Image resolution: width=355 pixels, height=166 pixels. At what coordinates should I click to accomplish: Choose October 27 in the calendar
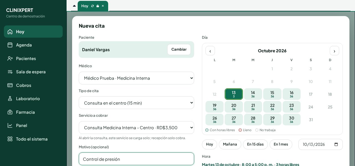point(234,120)
